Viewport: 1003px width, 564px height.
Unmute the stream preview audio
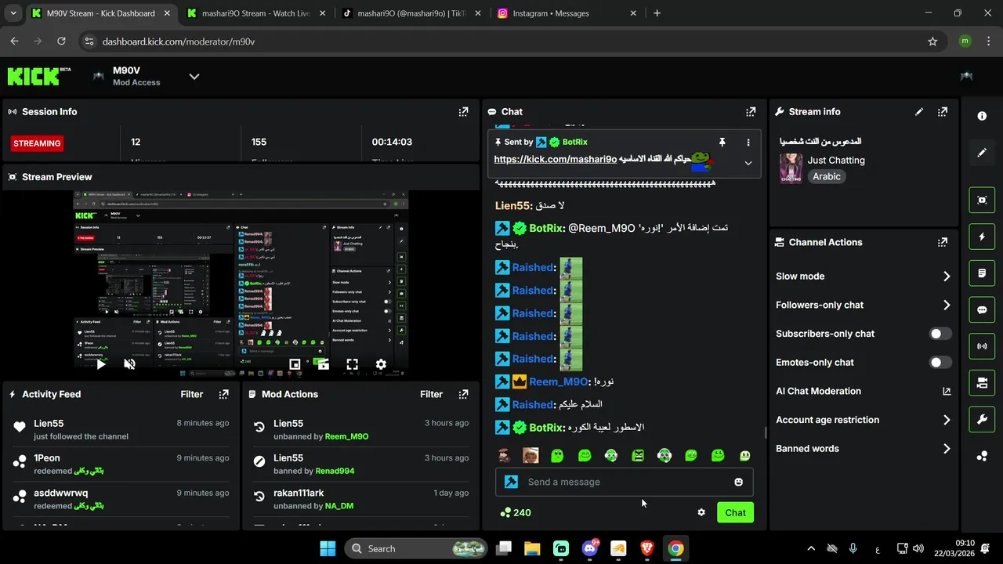[x=130, y=364]
